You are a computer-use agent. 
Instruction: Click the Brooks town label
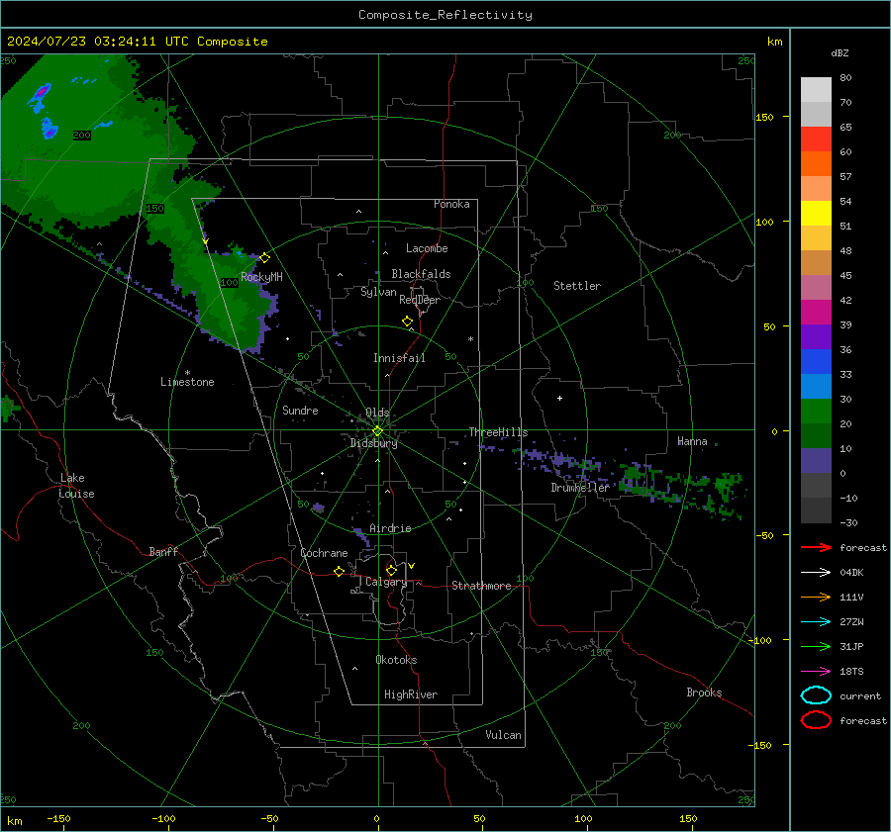[x=704, y=693]
